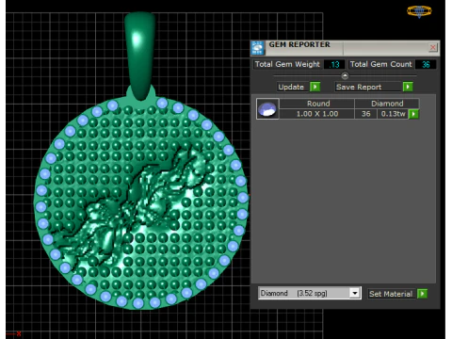Collapse panel using the round arrow handle
Screen dimensions: 452x339
(x=345, y=76)
